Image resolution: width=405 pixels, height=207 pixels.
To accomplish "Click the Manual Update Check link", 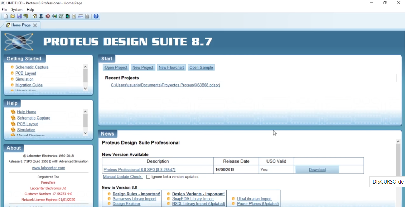I will coord(123,177).
